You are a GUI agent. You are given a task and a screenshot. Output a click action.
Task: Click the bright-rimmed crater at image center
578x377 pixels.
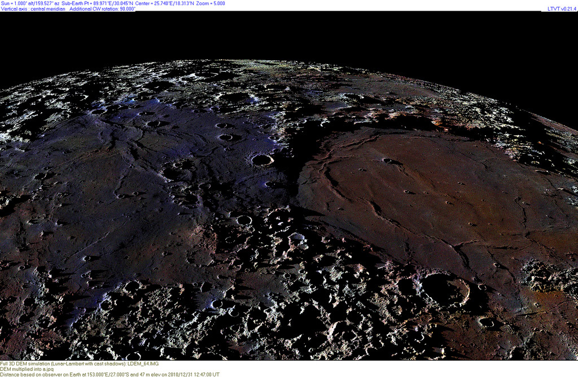point(262,159)
